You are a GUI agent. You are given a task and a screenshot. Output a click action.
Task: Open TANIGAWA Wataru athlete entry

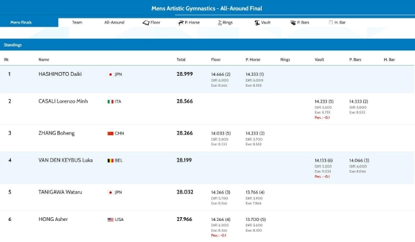(x=60, y=192)
